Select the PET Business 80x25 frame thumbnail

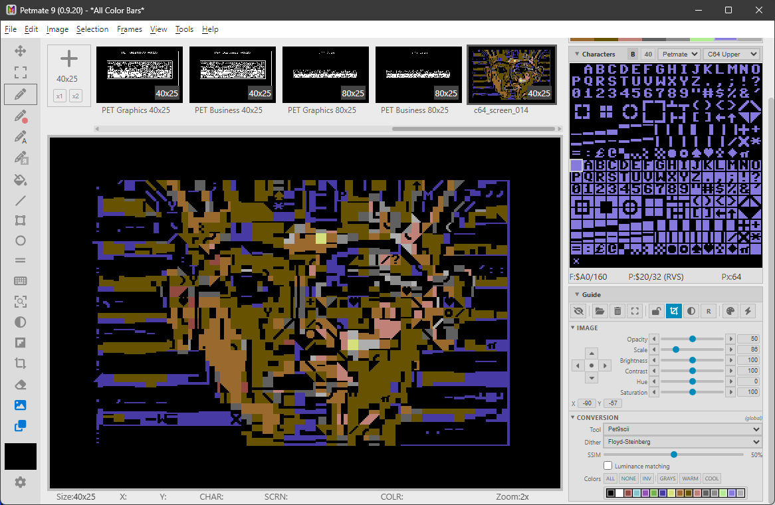coord(419,74)
